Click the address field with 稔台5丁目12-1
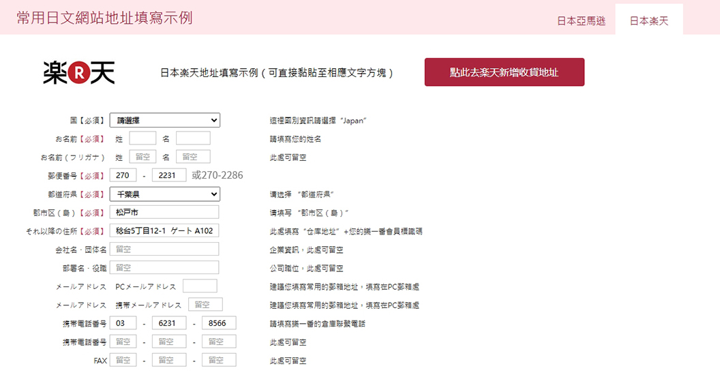 164,231
